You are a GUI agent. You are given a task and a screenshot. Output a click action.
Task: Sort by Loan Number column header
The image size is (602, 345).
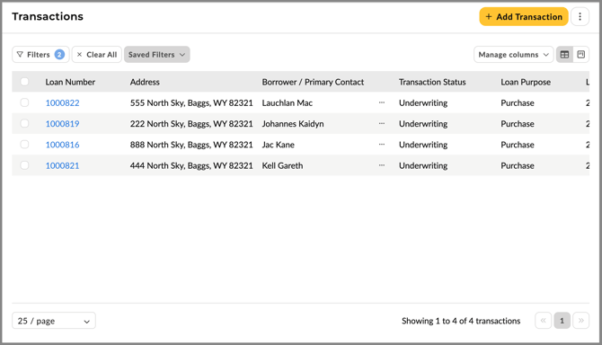[x=70, y=82]
